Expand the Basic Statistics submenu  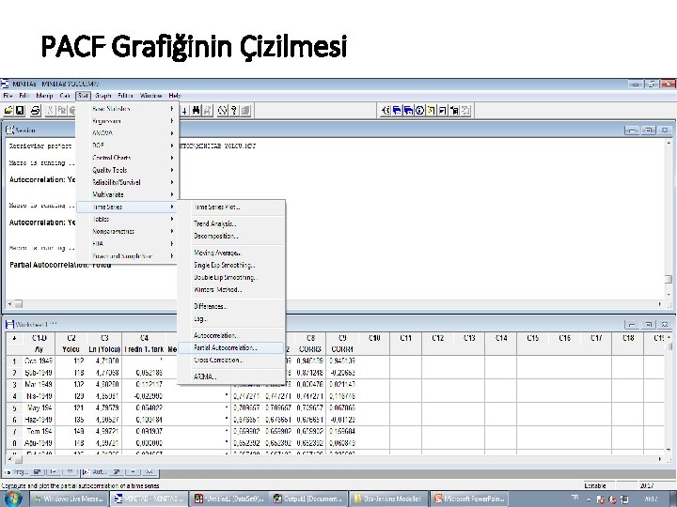[x=127, y=109]
